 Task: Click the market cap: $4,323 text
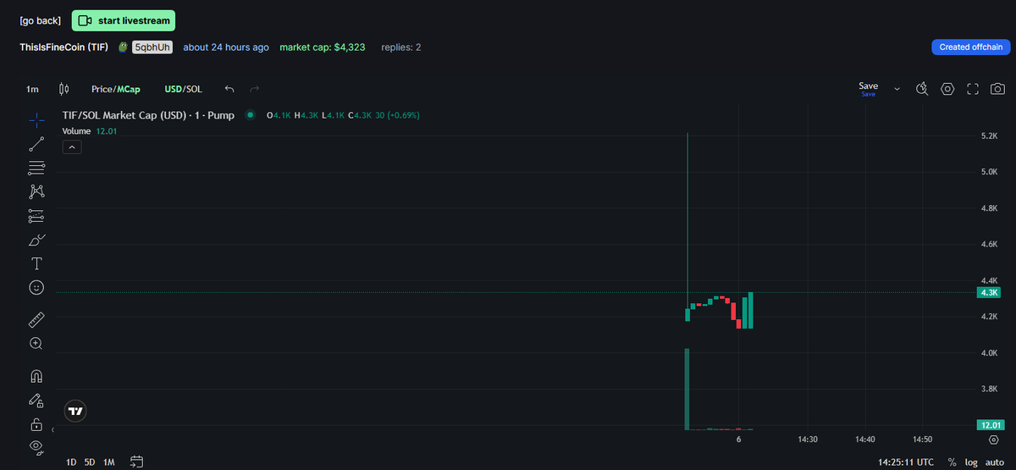pos(323,47)
